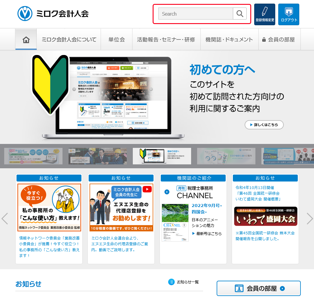Click the 初めての方へ headline text

coord(222,69)
